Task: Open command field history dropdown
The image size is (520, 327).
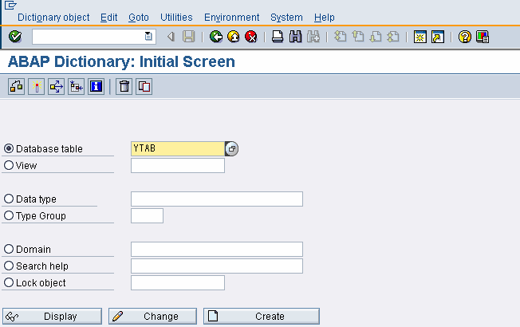Action: (148, 37)
